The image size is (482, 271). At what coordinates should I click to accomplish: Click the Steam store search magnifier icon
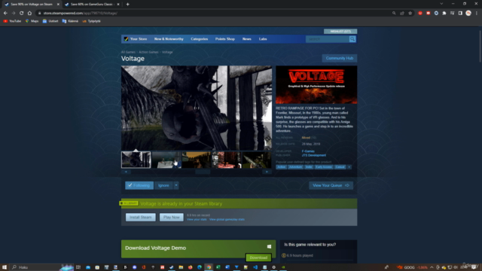(x=352, y=39)
